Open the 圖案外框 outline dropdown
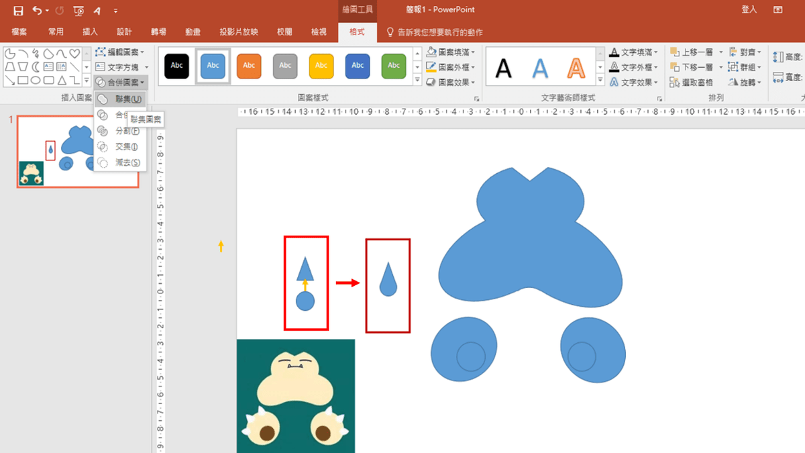The width and height of the screenshot is (805, 453). click(451, 67)
